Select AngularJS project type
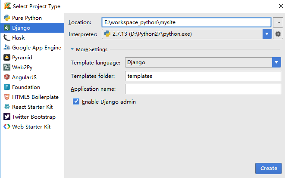Image resolution: width=285 pixels, height=178 pixels. (32, 77)
